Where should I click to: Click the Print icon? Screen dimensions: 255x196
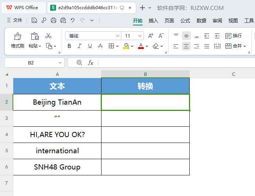[x=54, y=21]
